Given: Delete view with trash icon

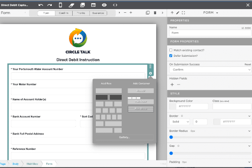Looking at the screenshot, I should point(155,13).
